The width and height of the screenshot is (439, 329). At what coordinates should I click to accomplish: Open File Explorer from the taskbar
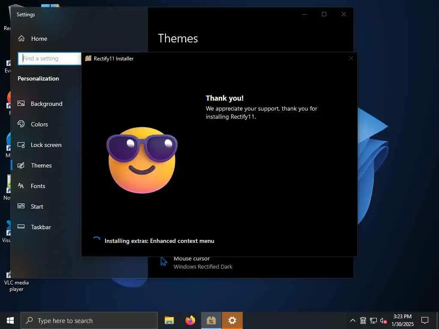pyautogui.click(x=169, y=320)
